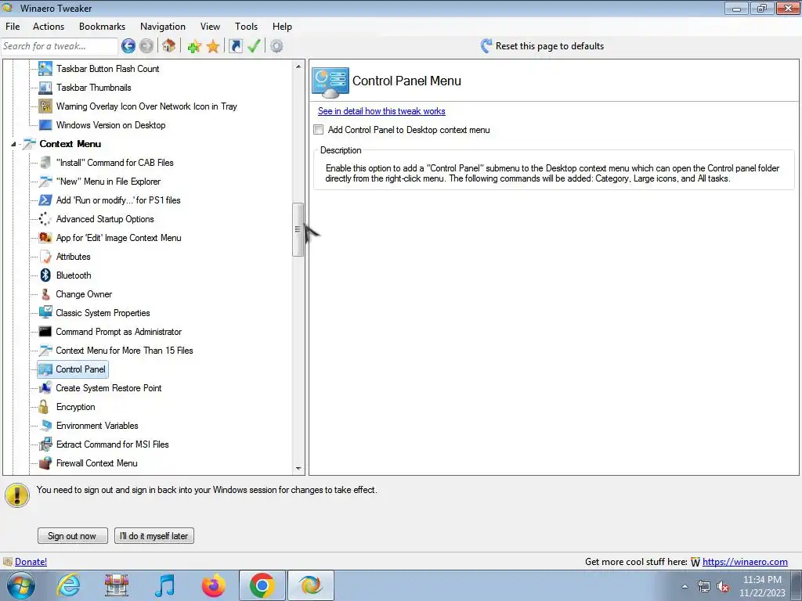Open the Donate! link
The width and height of the screenshot is (802, 601).
point(31,562)
